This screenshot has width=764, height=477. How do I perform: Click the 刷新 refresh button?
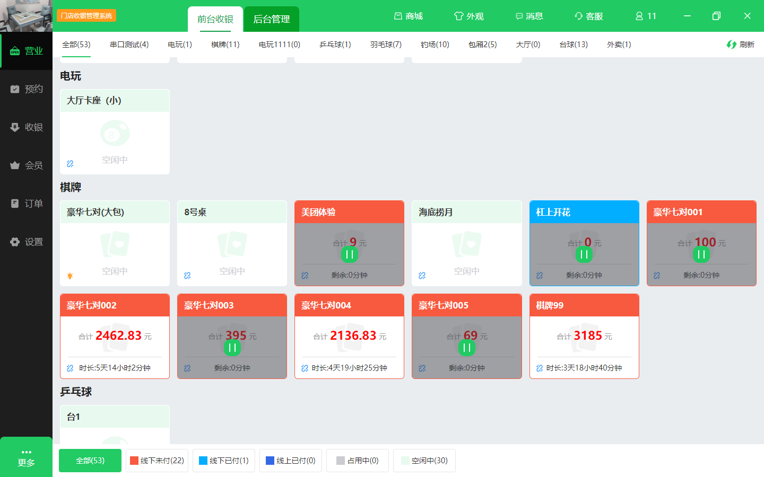(x=741, y=45)
